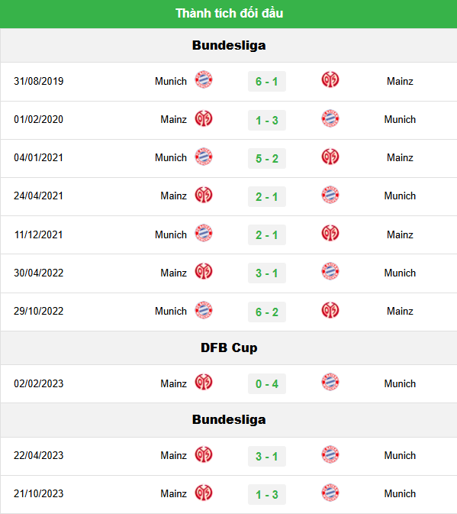Click the Mainz team name in the 22/04/2023 row
This screenshot has height=514, width=457.
click(x=173, y=456)
